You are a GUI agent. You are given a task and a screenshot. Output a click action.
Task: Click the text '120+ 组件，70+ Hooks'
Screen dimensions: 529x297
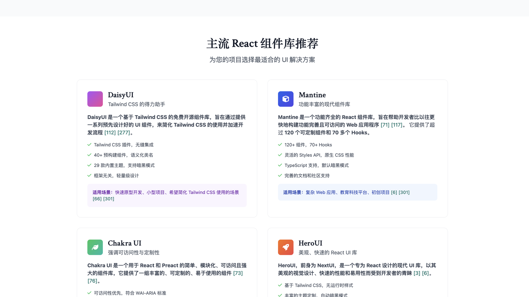[x=308, y=145]
